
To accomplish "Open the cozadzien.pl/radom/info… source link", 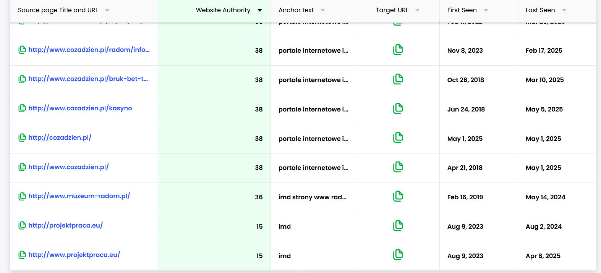I will tap(89, 50).
